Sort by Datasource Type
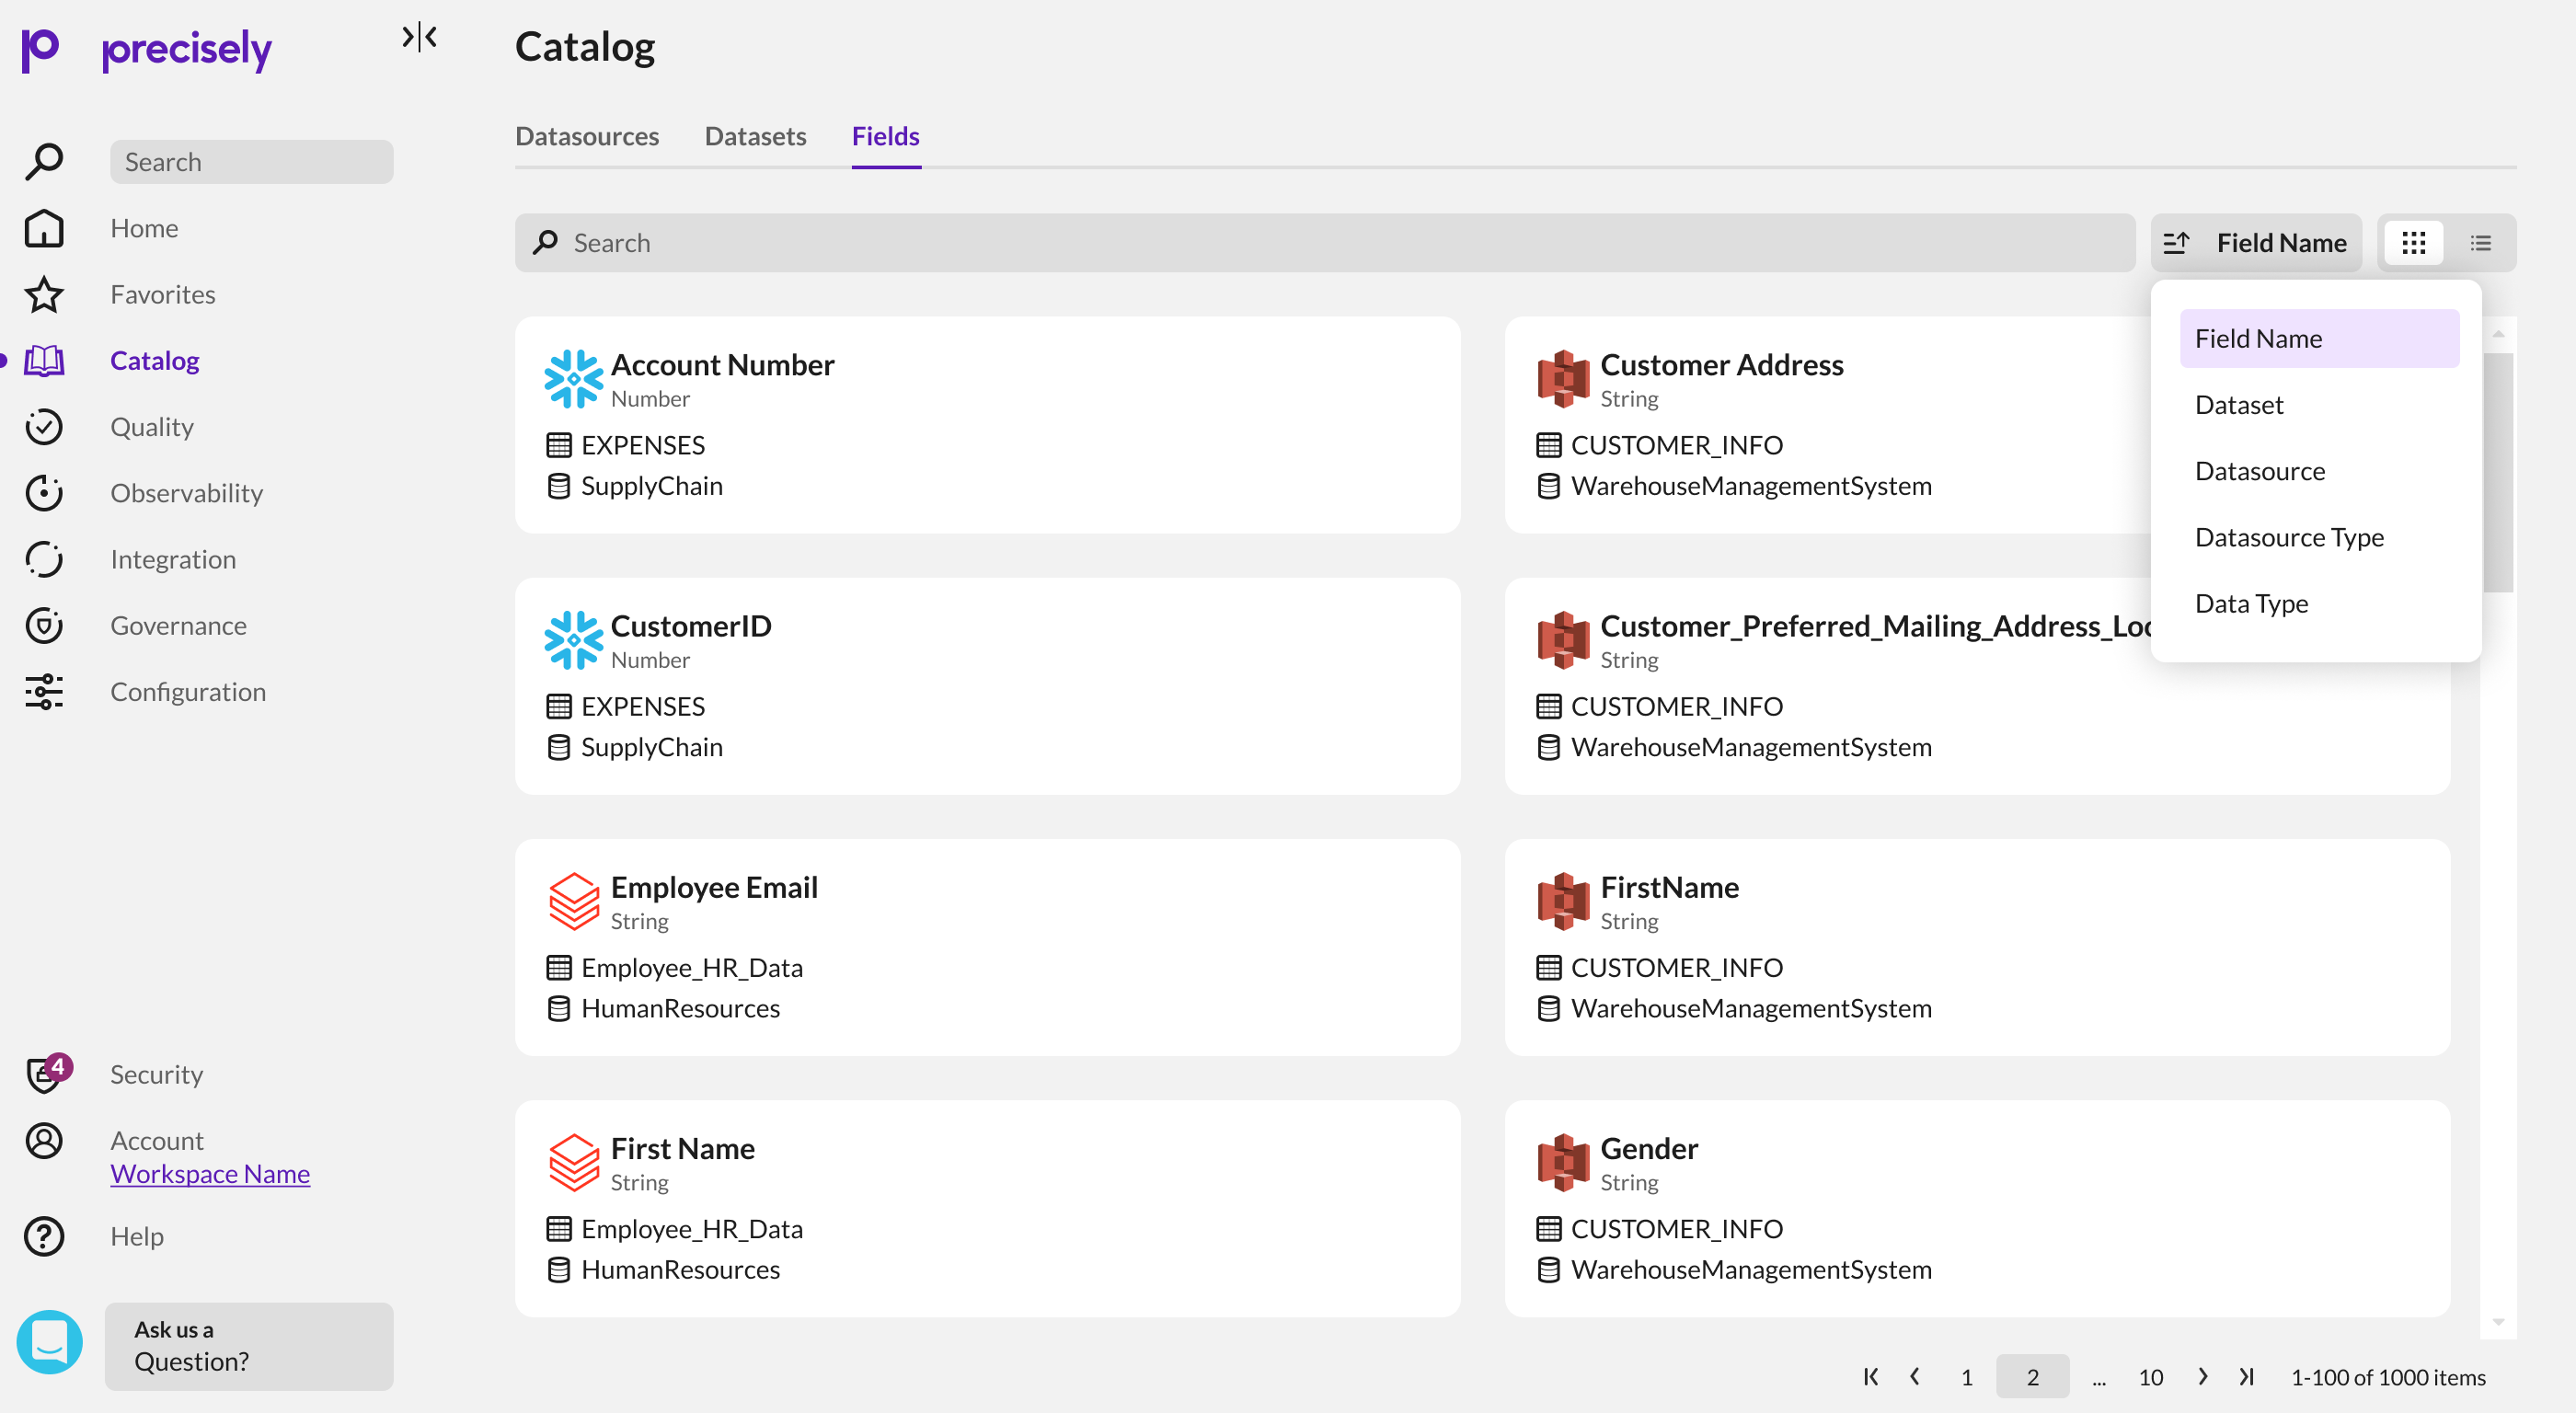This screenshot has height=1413, width=2576. coord(2319,537)
